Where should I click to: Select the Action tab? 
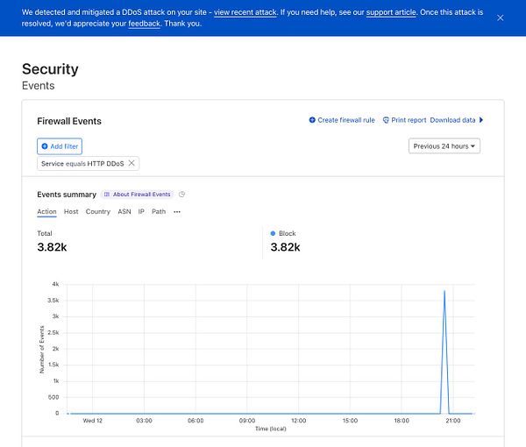pos(46,211)
